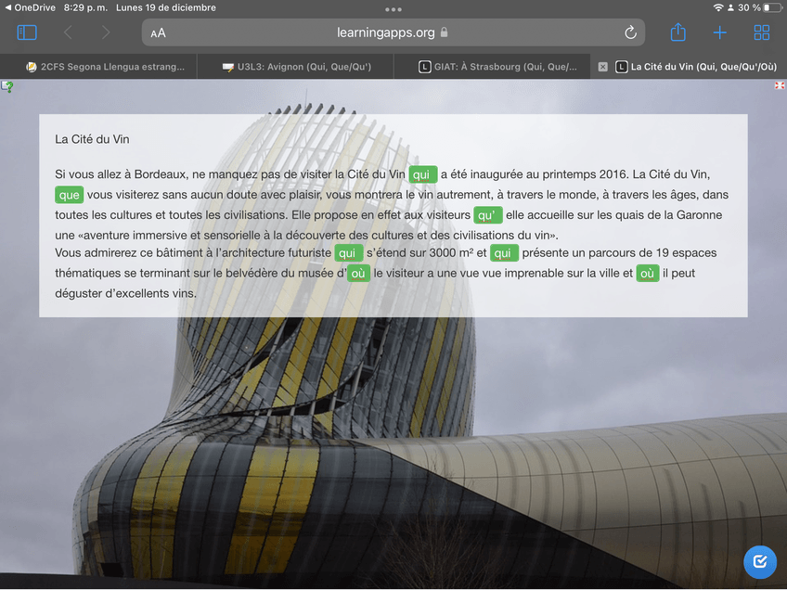Return to OneDrive app via back link
Image resolution: width=787 pixels, height=590 pixels.
tap(30, 7)
